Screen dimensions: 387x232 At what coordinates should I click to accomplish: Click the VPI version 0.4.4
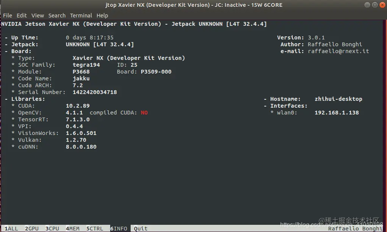tap(74, 126)
